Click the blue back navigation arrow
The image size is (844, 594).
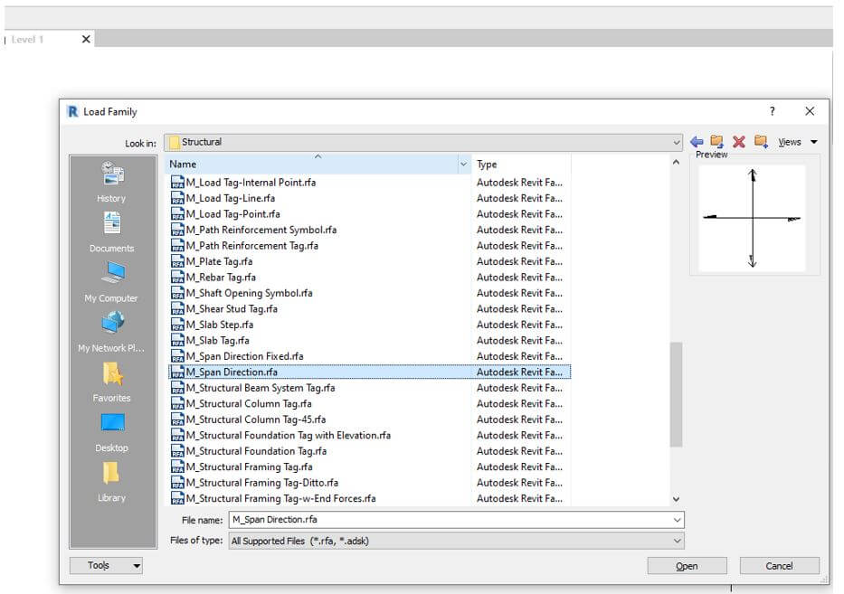tap(696, 141)
